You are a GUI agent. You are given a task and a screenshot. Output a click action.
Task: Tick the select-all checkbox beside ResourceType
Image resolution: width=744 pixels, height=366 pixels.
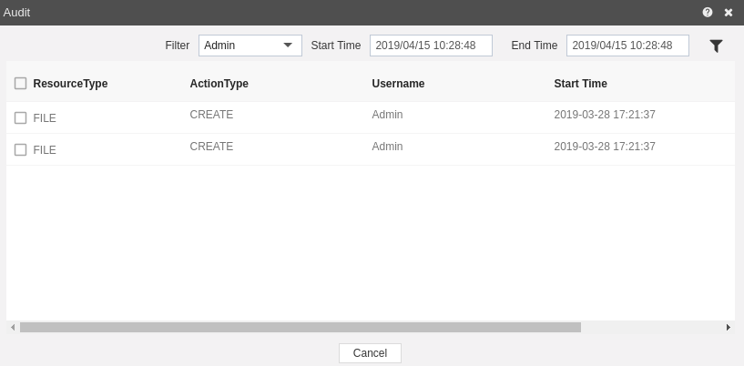[x=20, y=84]
